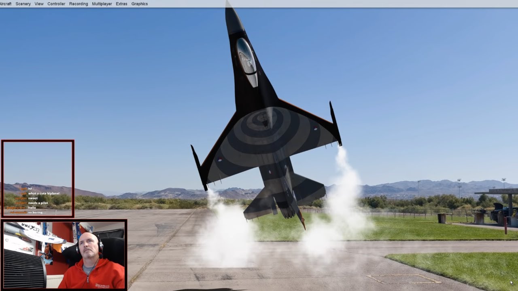The width and height of the screenshot is (518, 291).
Task: Click the username surfjerr in chat
Action: coord(21,198)
